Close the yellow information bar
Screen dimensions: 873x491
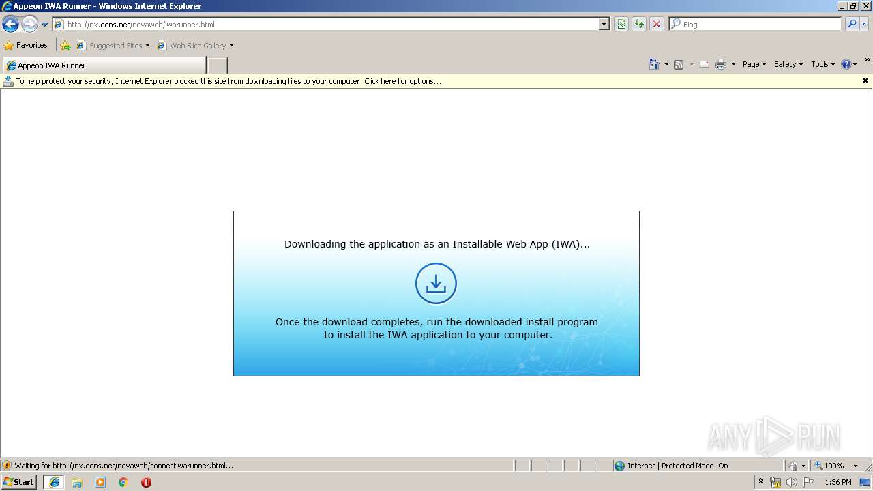coord(865,80)
